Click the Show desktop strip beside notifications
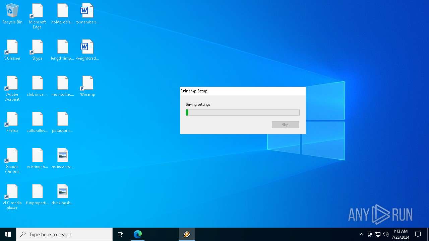Viewport: 429px width, 241px height. [428, 234]
